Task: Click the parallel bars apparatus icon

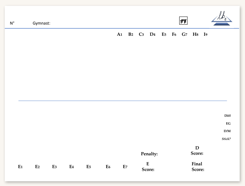Action: tap(183, 21)
